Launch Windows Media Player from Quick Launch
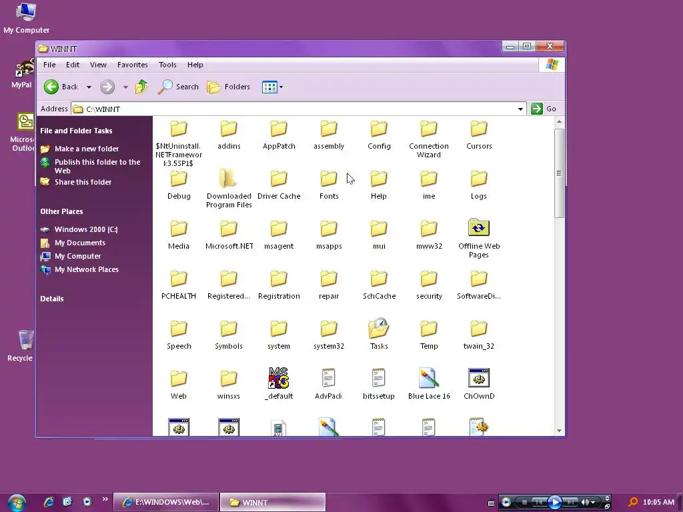Image resolution: width=683 pixels, height=512 pixels. coord(87,501)
